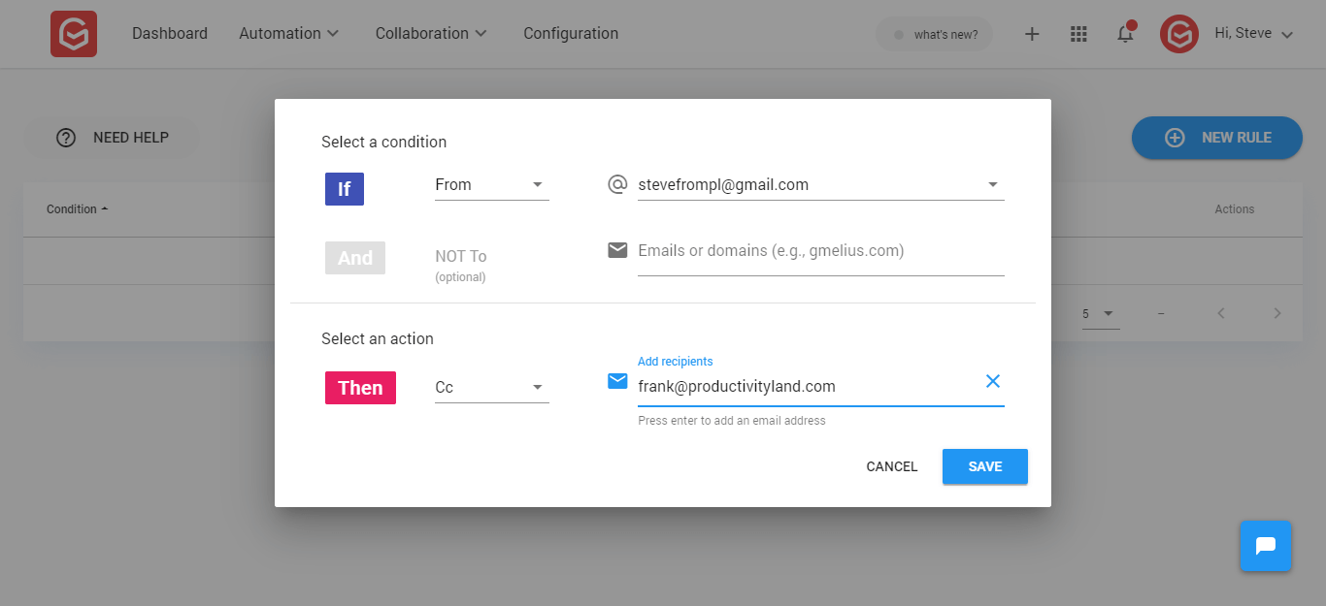
Task: Click the @ icon beside the From condition
Action: coord(617,183)
